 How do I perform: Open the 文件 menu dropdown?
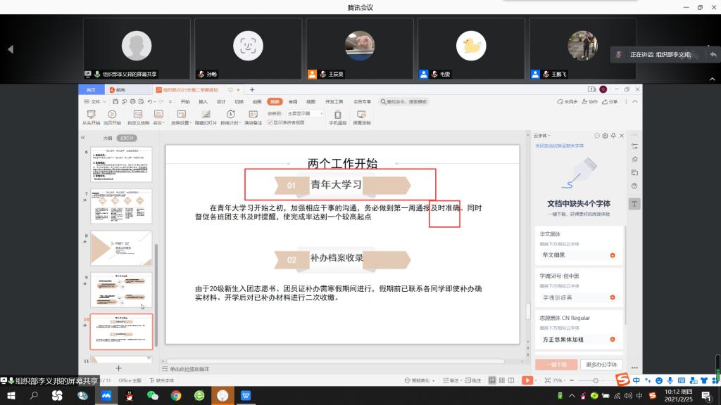[96, 101]
